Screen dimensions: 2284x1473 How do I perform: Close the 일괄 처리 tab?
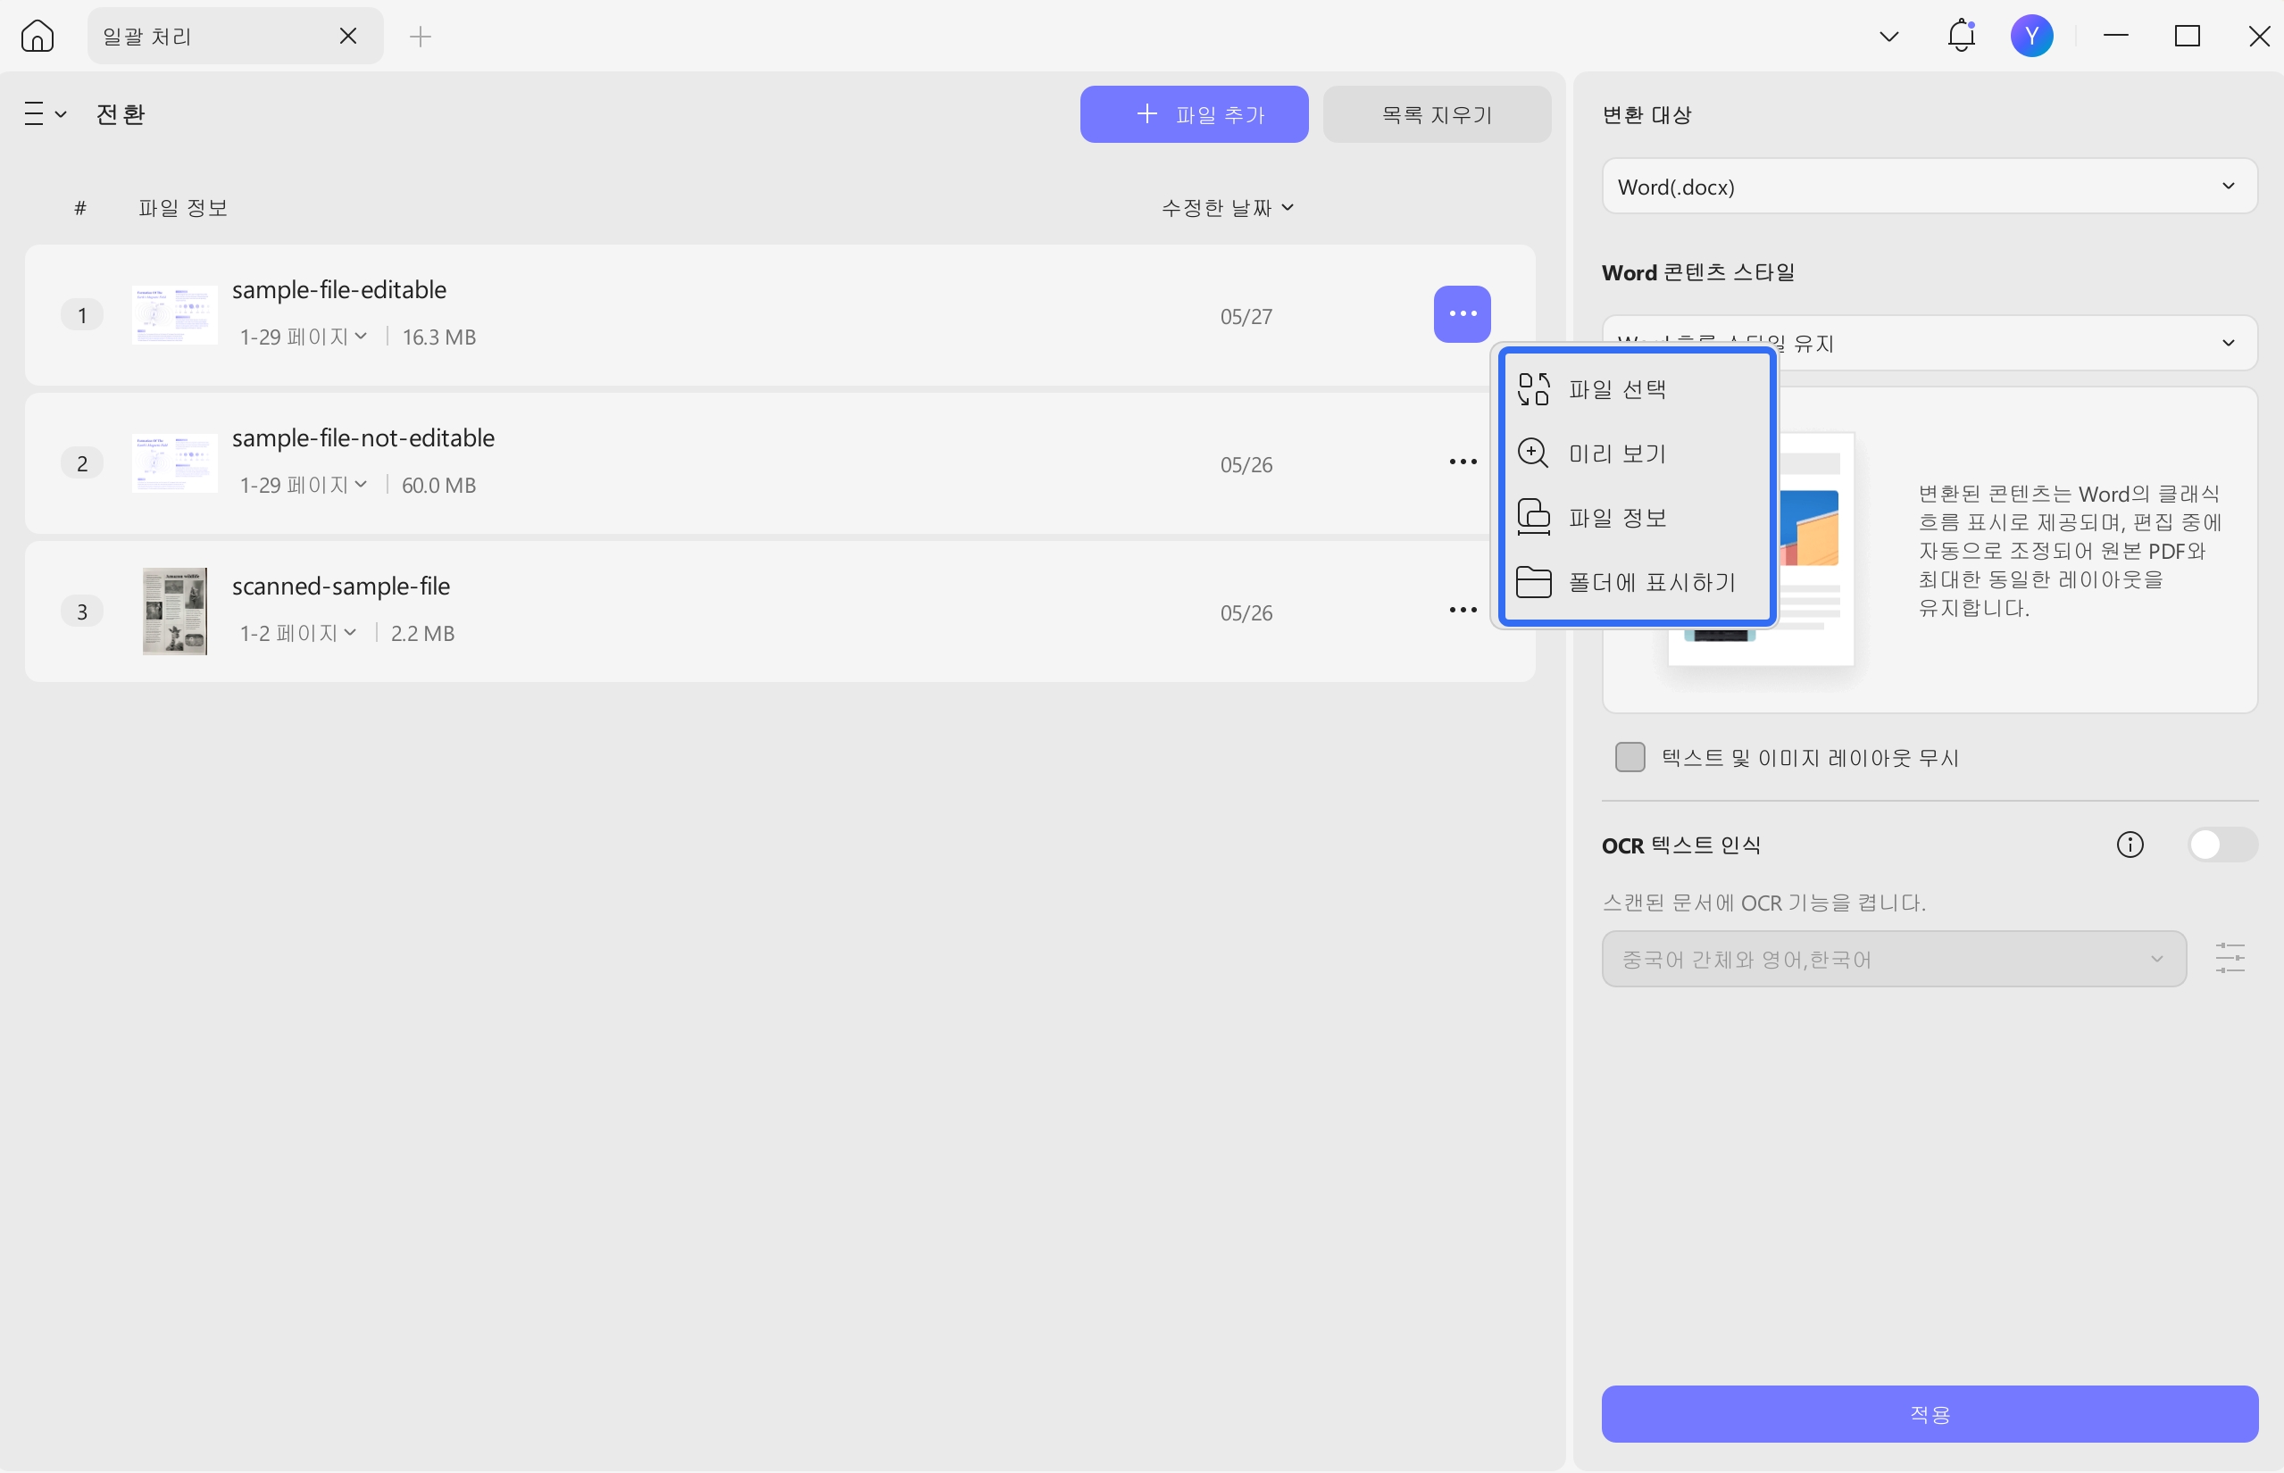(x=348, y=37)
